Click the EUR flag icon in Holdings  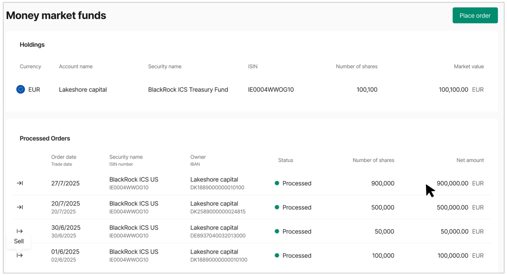(x=21, y=89)
